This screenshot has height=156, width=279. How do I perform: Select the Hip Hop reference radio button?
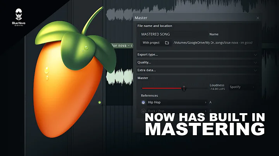(x=143, y=102)
